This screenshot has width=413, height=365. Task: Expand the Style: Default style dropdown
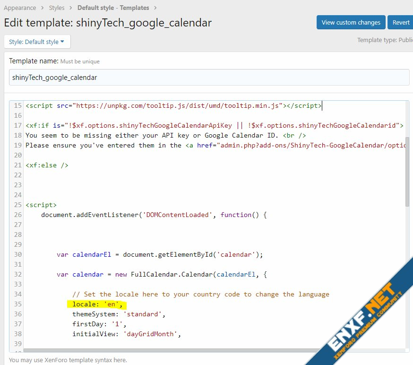pos(37,42)
